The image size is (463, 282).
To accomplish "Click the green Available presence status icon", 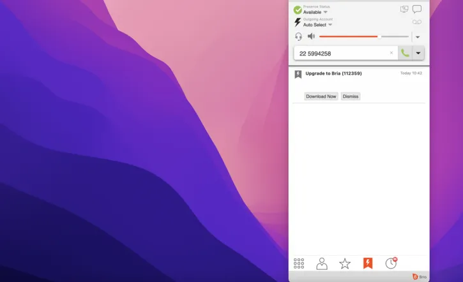I will tap(298, 10).
